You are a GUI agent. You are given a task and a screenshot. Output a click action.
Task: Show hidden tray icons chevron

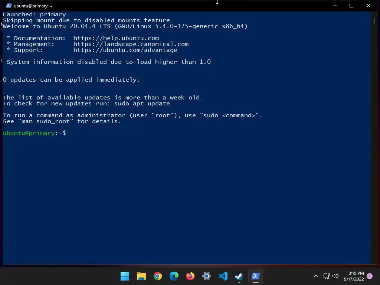pyautogui.click(x=316, y=276)
